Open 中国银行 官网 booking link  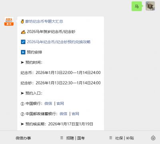pos(60,104)
